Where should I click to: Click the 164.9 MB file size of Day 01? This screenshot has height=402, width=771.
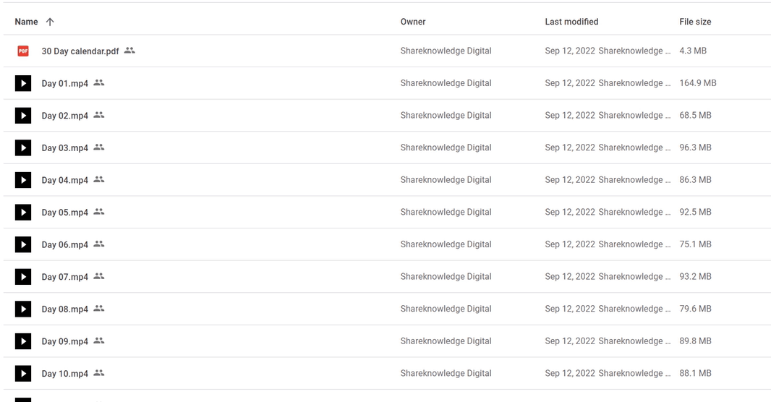(698, 83)
